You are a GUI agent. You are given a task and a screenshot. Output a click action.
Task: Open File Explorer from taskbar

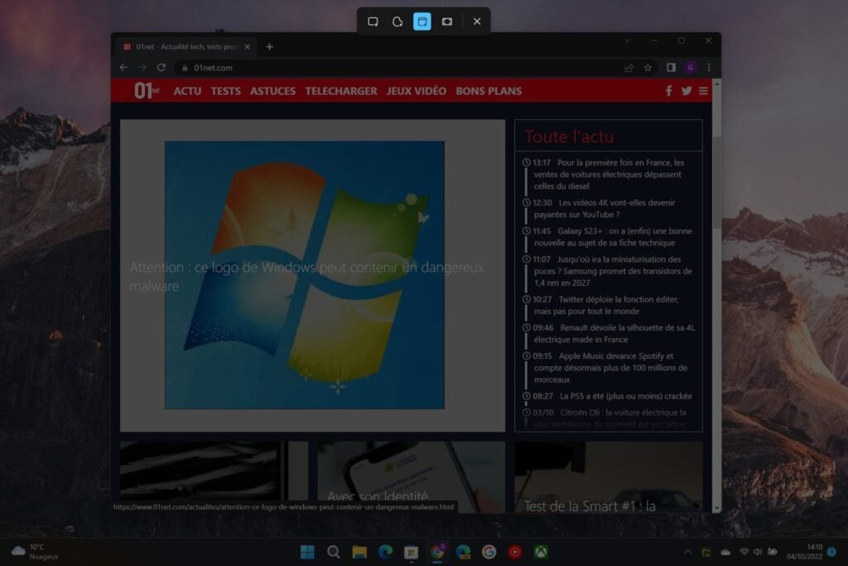point(359,552)
